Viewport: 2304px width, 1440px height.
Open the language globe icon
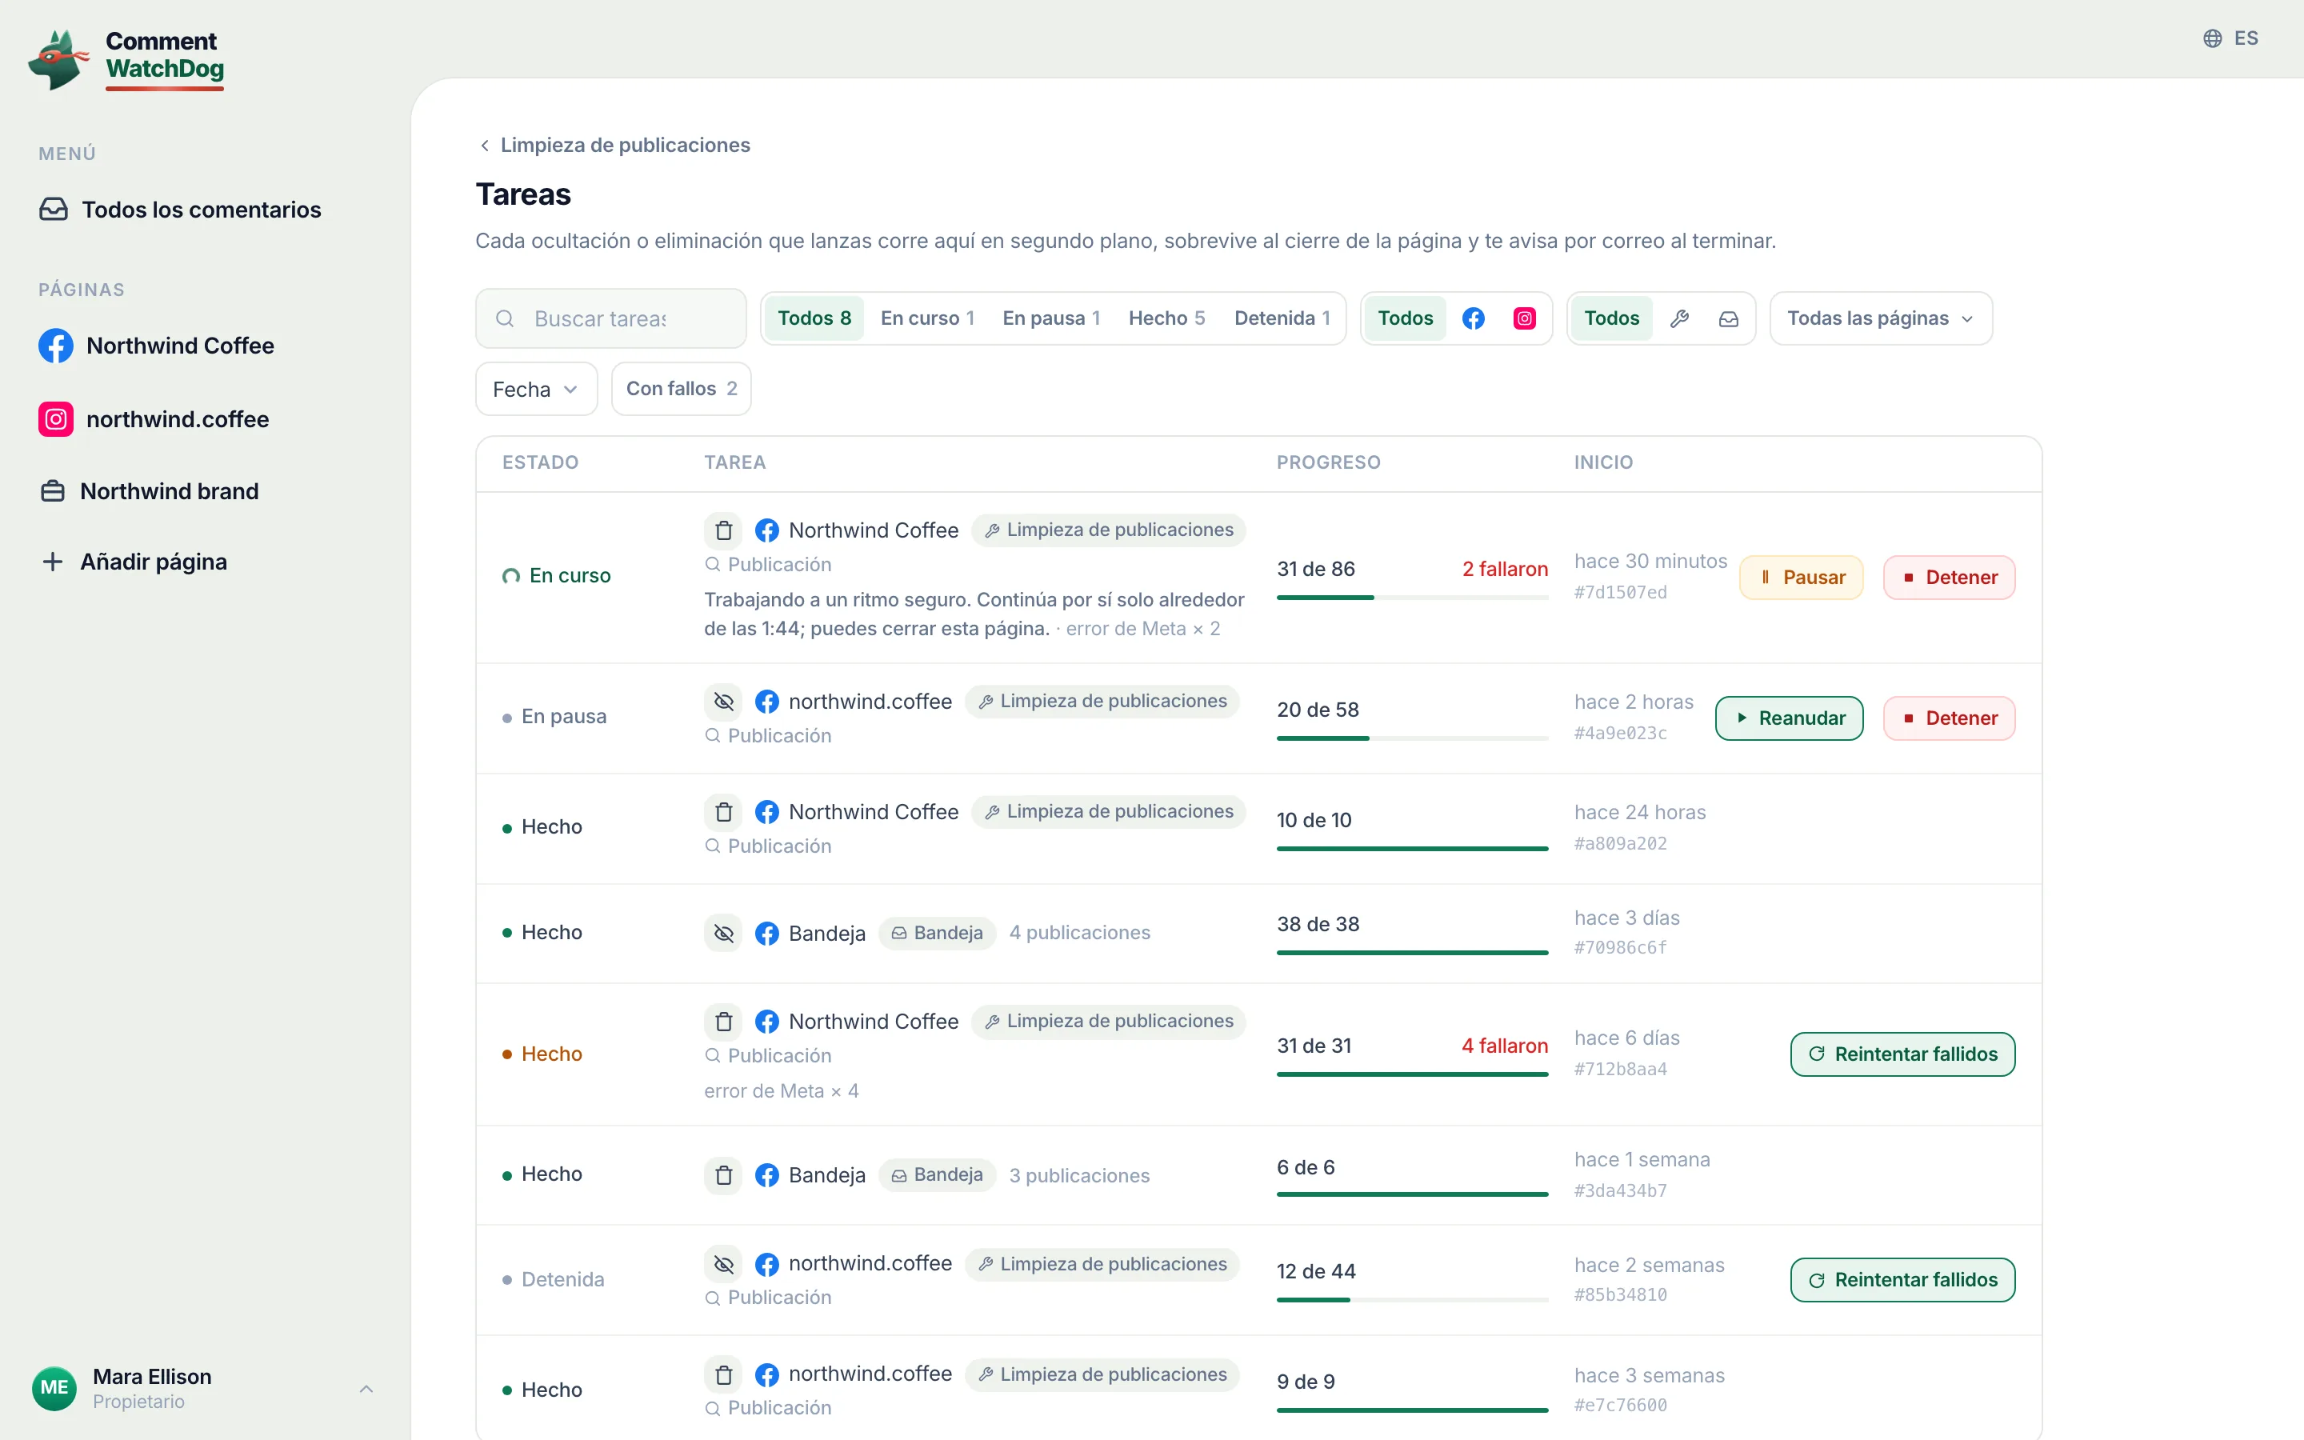click(x=2213, y=38)
